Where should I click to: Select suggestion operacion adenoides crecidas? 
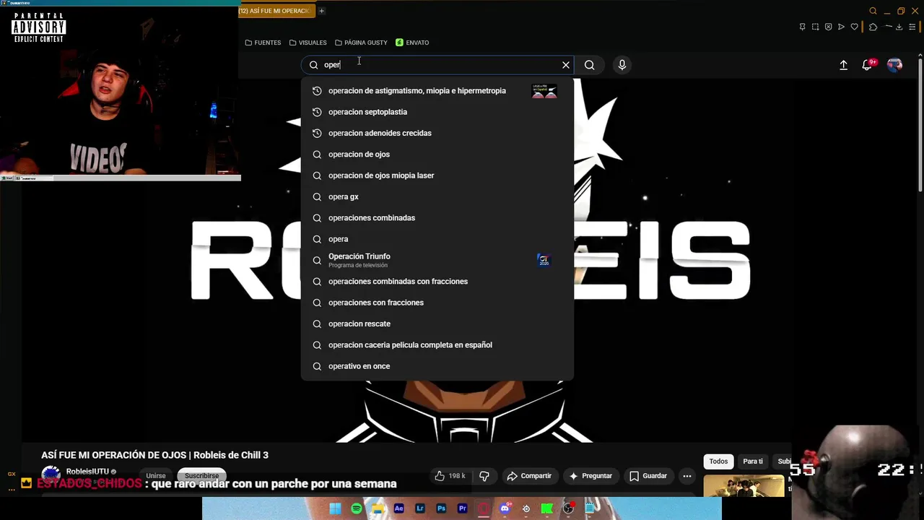coord(437,133)
